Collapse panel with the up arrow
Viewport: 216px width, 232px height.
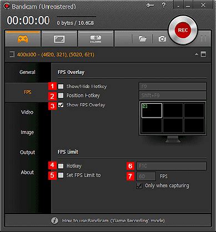click(x=197, y=54)
